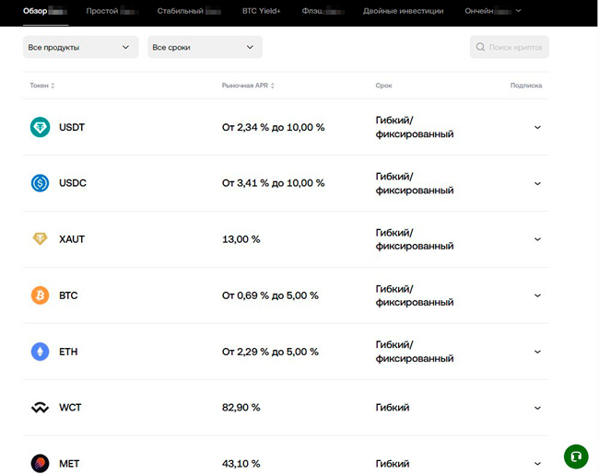Click the WCT token name
599x474 pixels.
70,408
